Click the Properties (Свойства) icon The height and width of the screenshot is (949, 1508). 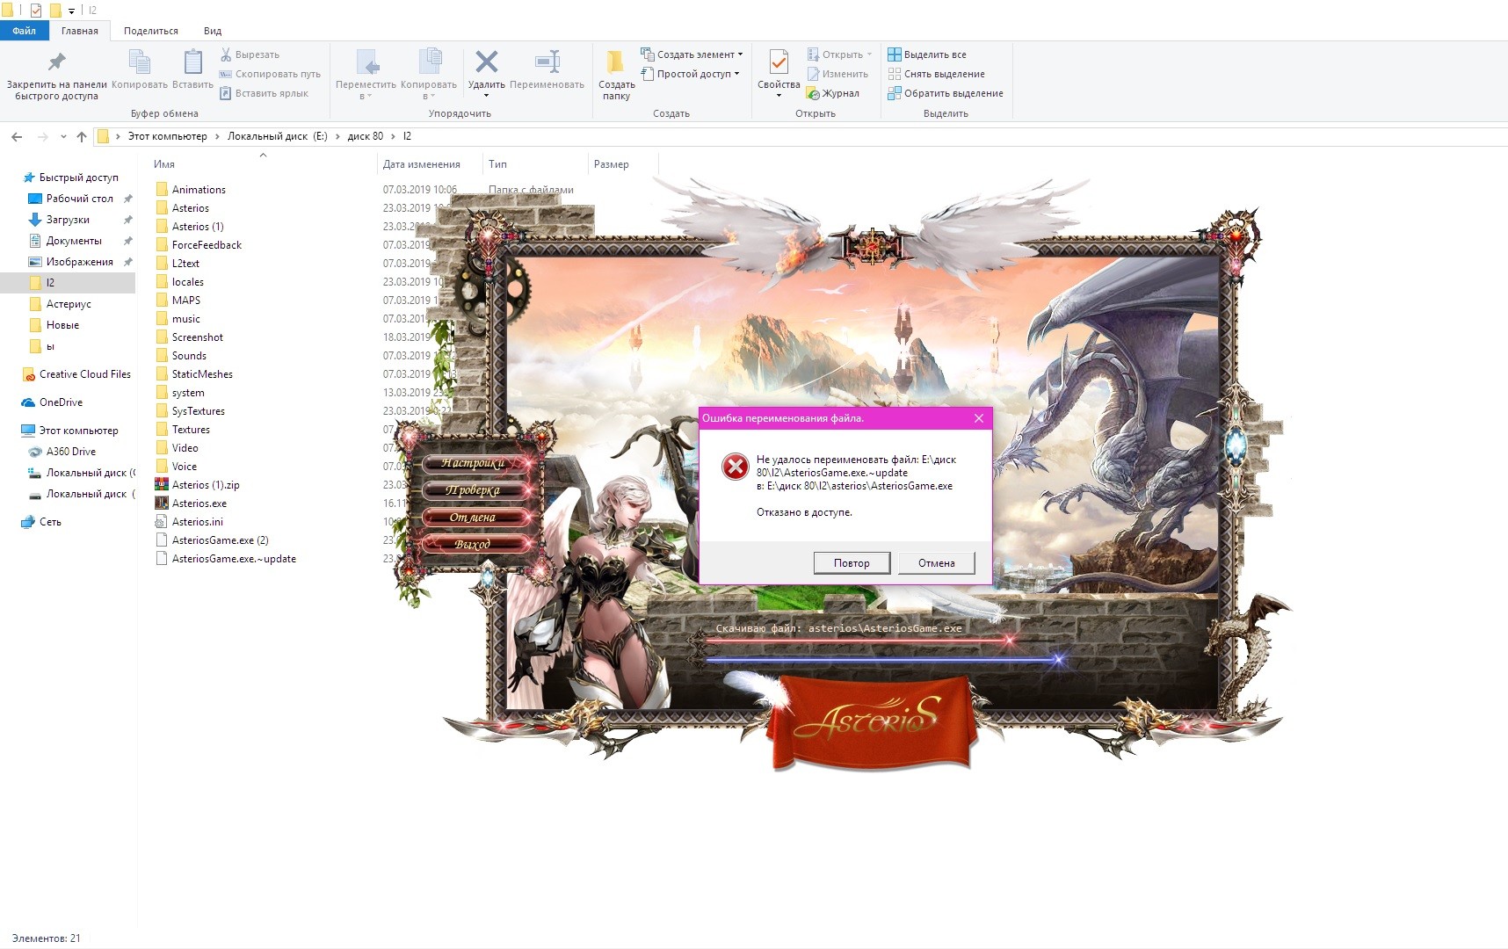pos(779,62)
